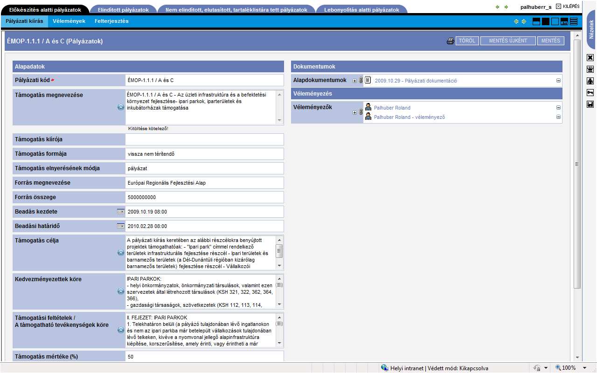Open first Palhuber Roland reviewer link
Screen dimensions: 597x373
click(x=392, y=108)
